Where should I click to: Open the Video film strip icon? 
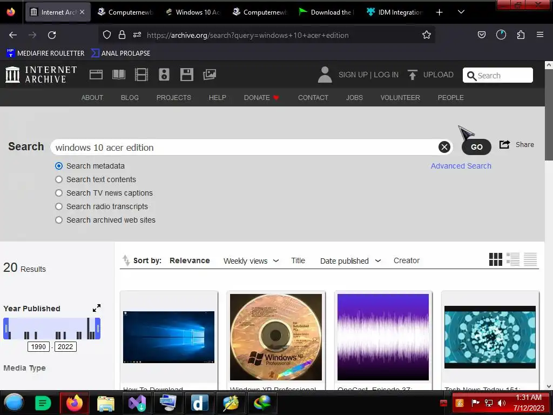141,75
